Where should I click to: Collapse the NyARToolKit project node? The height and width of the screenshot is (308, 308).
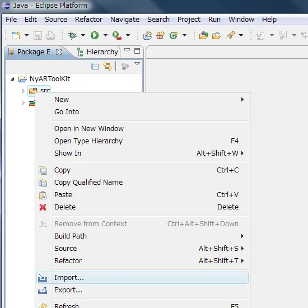(x=12, y=79)
